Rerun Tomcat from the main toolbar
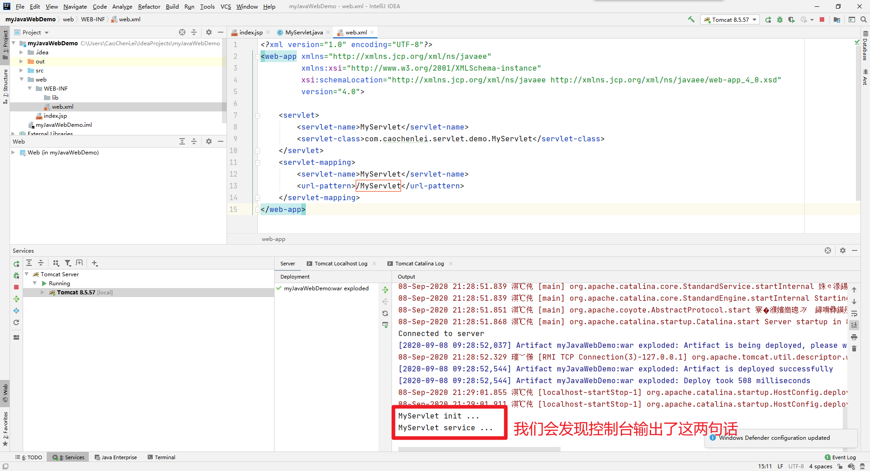 [x=768, y=19]
